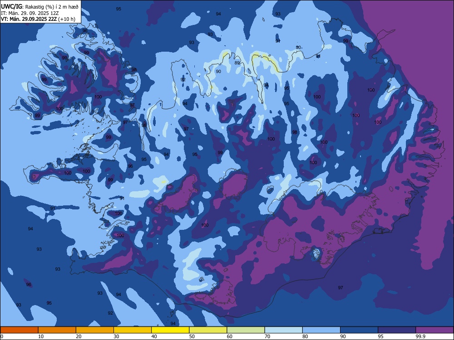Select the legend tick label '40'
454x340 pixels.
click(x=154, y=336)
